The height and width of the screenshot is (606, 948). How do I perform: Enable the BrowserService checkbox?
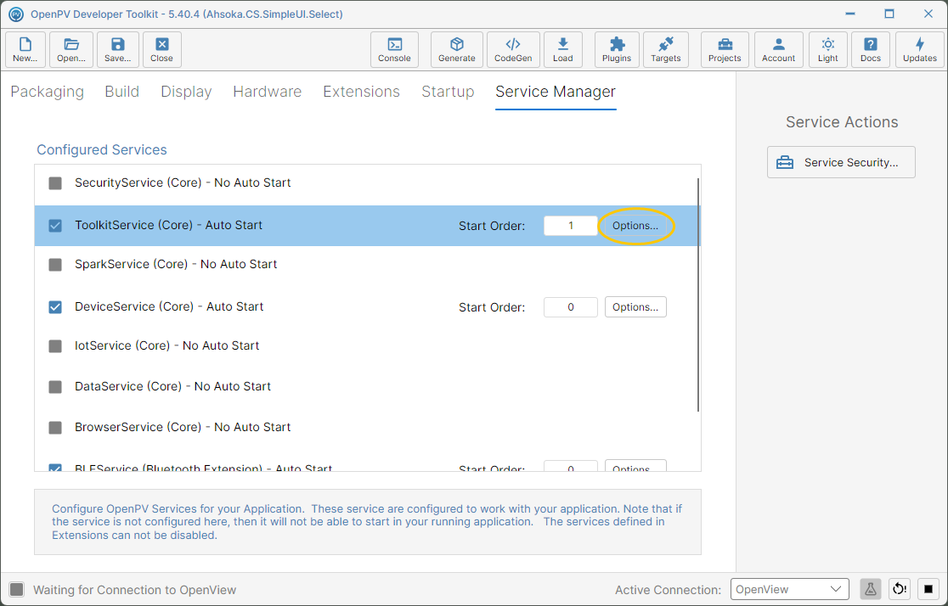(55, 428)
